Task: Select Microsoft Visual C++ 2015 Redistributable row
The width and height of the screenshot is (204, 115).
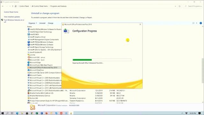Action: tap(49, 90)
